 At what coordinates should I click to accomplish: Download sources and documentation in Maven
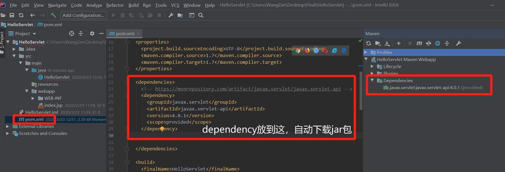[x=387, y=43]
